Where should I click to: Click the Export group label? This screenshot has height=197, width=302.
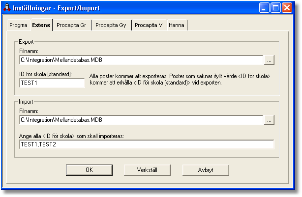coord(26,42)
